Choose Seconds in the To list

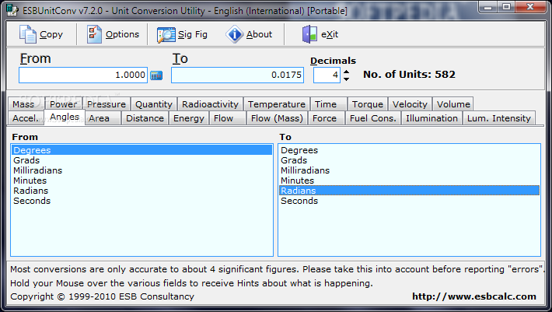(x=409, y=201)
